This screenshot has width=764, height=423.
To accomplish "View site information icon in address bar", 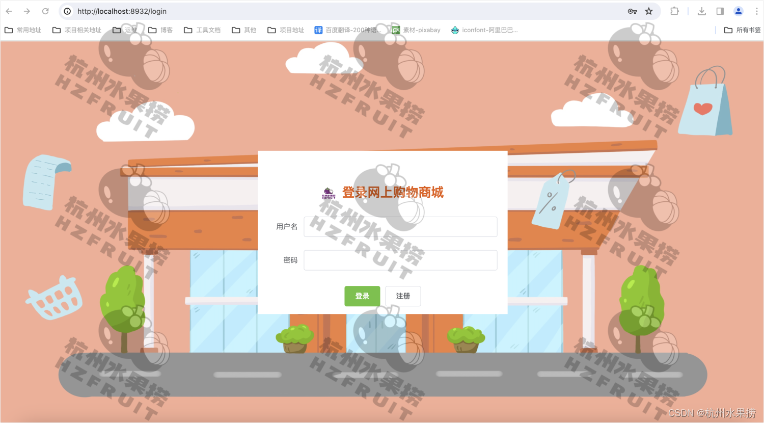I will click(67, 11).
